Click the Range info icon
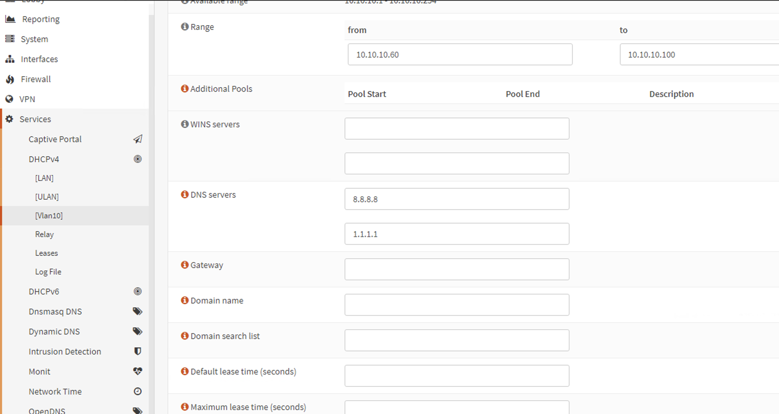The image size is (779, 414). (x=185, y=26)
